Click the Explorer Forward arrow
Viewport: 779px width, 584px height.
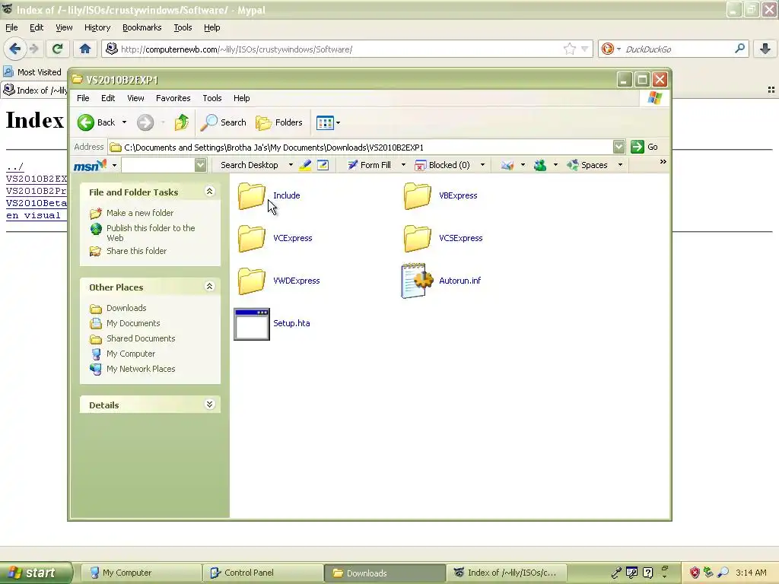(x=145, y=122)
